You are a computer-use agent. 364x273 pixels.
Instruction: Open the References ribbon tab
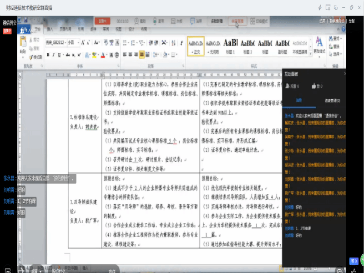pos(81,29)
